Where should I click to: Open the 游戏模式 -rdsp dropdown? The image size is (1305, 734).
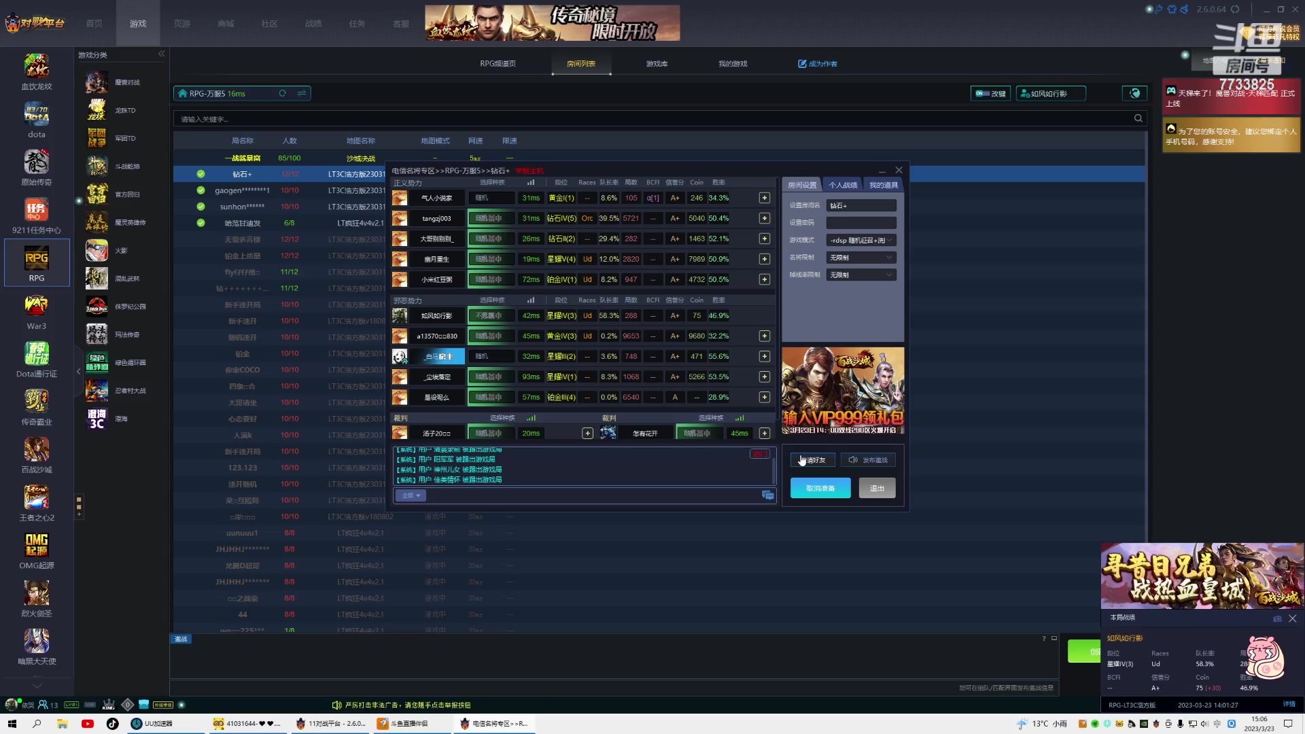861,240
